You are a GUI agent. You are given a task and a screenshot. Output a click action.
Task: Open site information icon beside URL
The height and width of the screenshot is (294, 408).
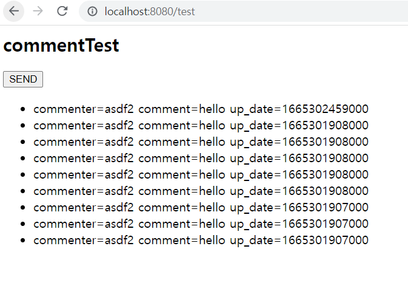pyautogui.click(x=92, y=11)
